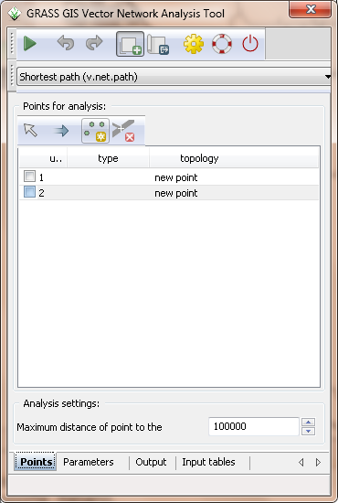Quit tool with red power icon
This screenshot has width=338, height=503.
[250, 44]
